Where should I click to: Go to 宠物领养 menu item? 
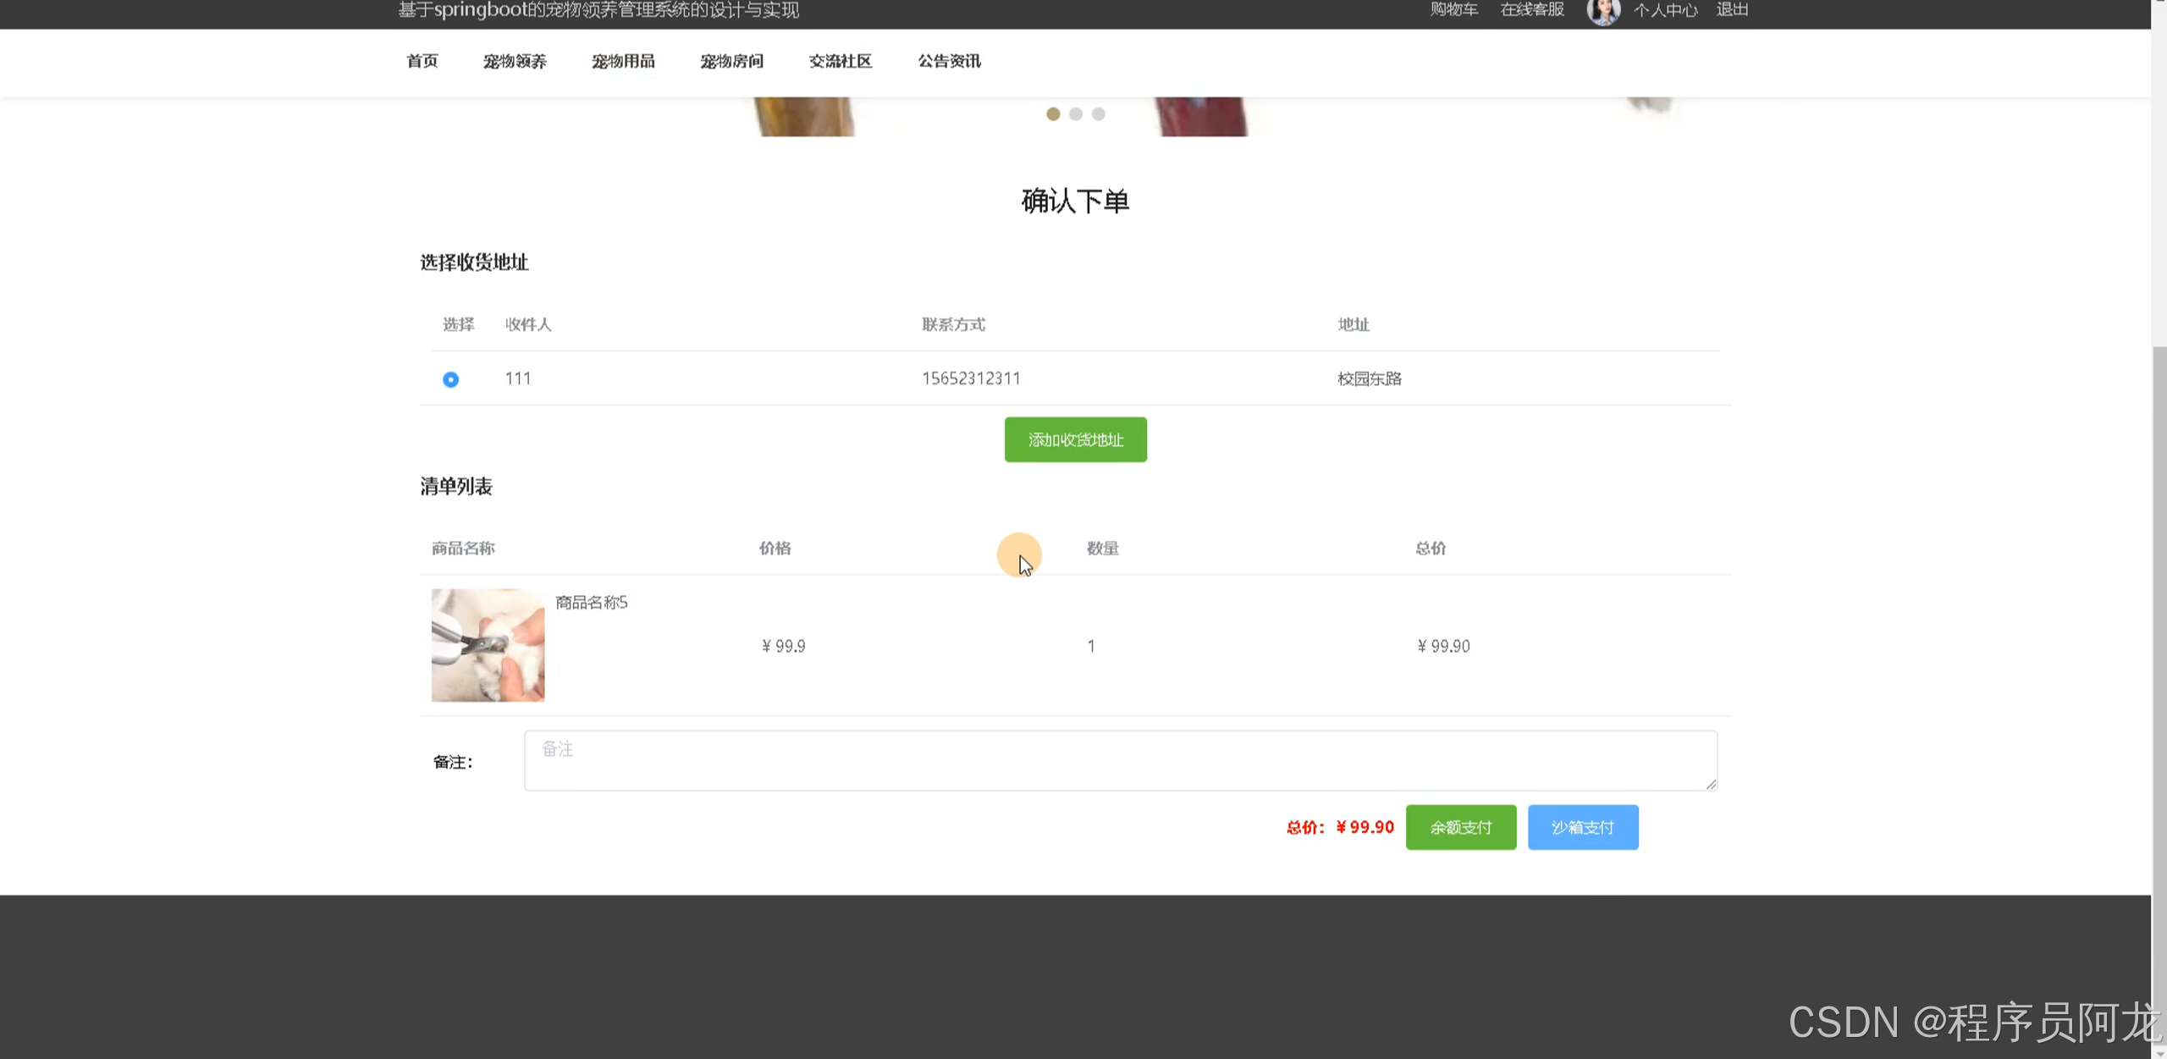tap(515, 61)
